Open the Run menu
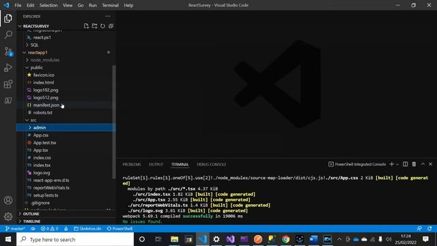The image size is (437, 246). click(93, 5)
